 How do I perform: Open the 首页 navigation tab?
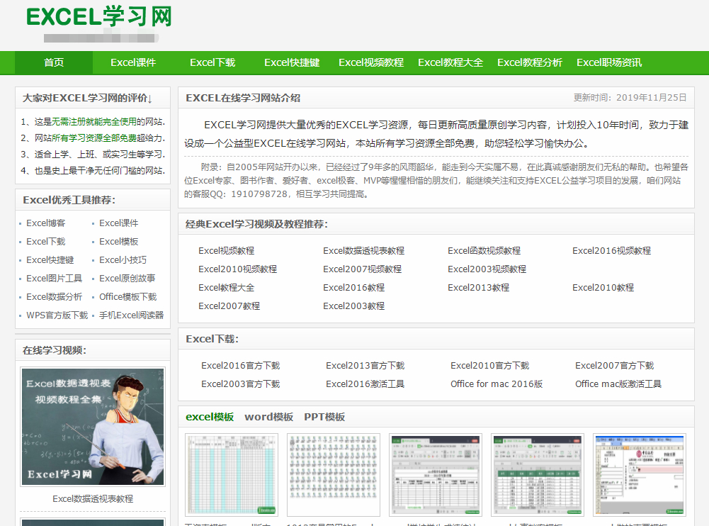pyautogui.click(x=54, y=62)
